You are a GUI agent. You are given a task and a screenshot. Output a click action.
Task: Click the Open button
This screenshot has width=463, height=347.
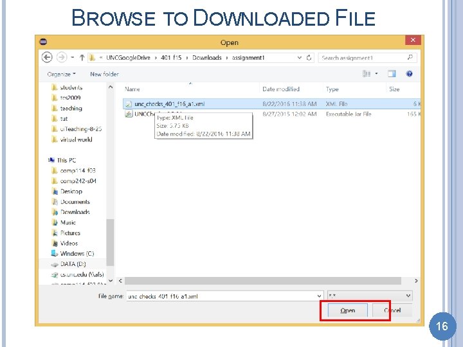pyautogui.click(x=347, y=310)
